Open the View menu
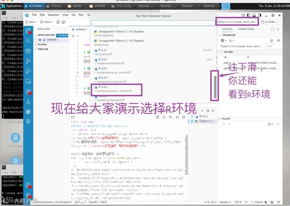 [65, 15]
